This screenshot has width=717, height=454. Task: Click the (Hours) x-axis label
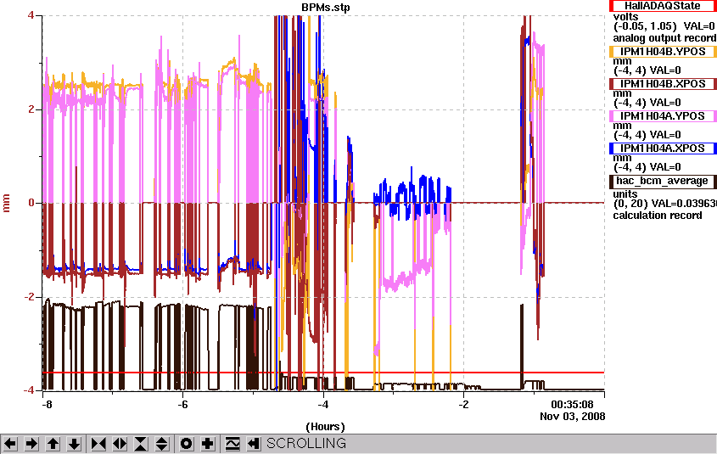coord(325,427)
